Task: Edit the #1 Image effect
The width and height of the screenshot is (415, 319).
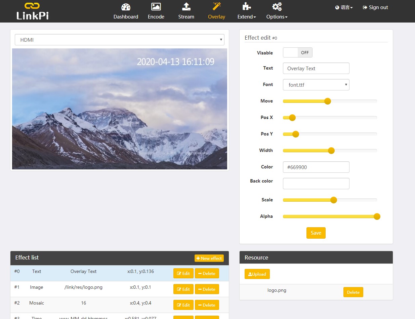Action: click(183, 289)
